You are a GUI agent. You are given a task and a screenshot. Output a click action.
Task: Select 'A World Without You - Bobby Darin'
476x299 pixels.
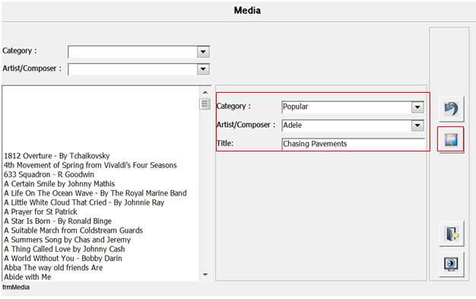click(x=63, y=258)
